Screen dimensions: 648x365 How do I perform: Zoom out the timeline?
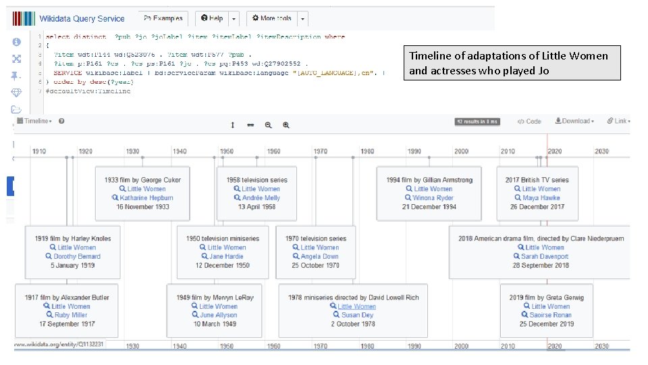click(x=268, y=125)
